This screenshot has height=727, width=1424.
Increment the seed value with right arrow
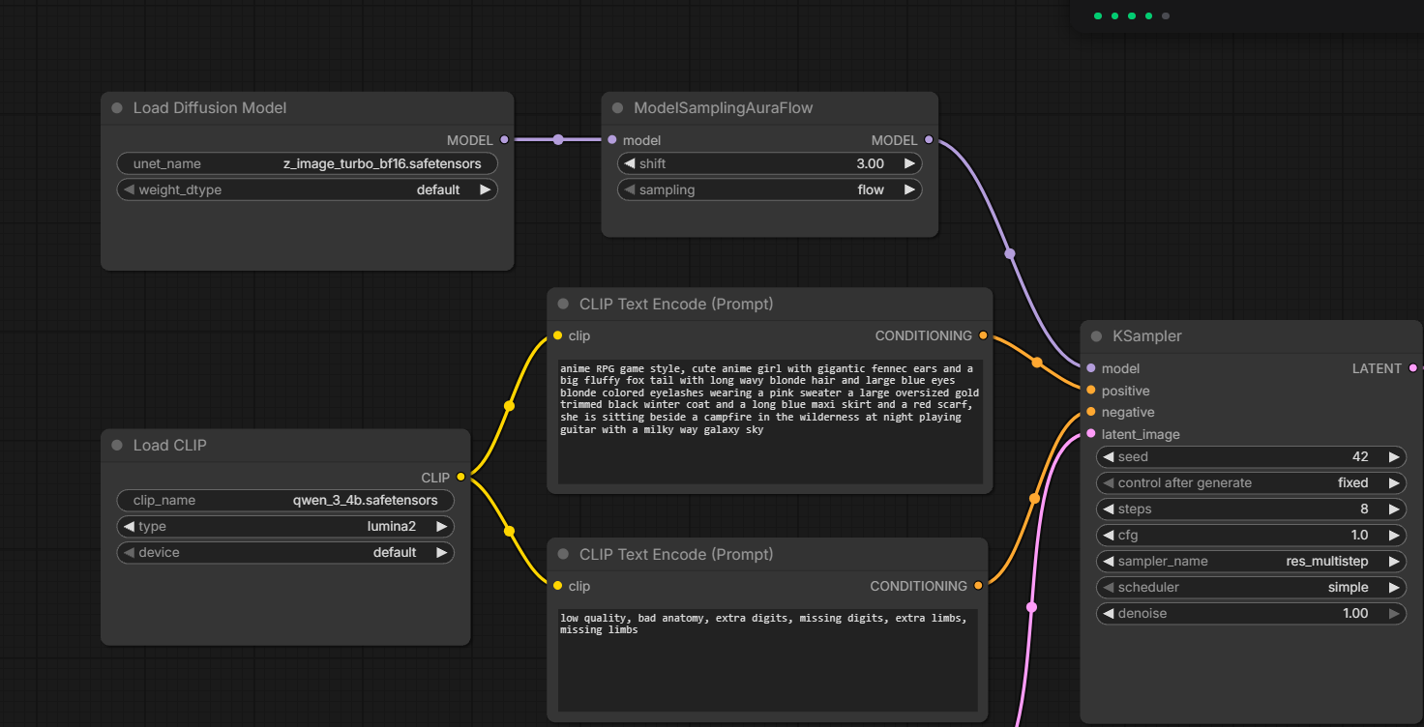click(x=1393, y=456)
